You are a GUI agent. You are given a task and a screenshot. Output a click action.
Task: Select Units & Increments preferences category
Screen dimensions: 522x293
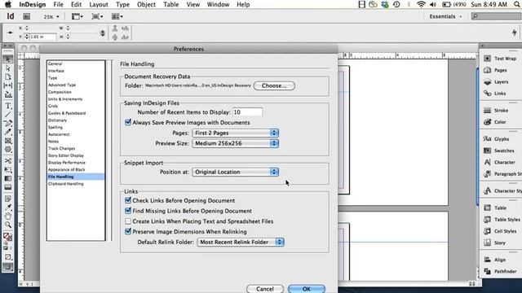pos(65,99)
